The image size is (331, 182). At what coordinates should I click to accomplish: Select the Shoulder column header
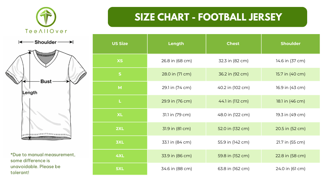tap(290, 44)
